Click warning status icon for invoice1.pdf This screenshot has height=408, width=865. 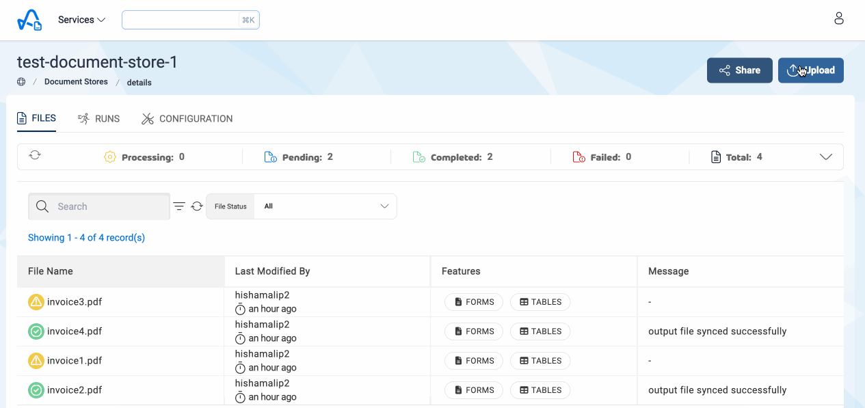pos(36,360)
